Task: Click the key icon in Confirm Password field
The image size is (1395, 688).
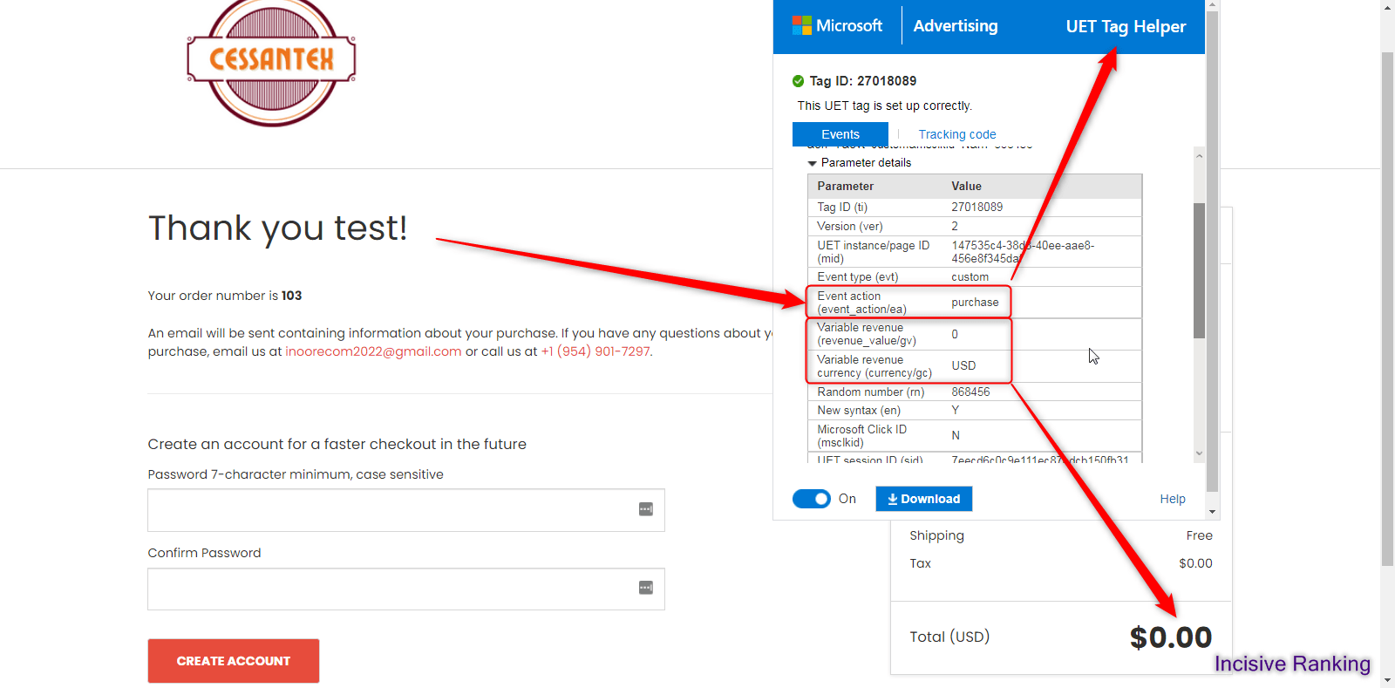Action: tap(645, 588)
